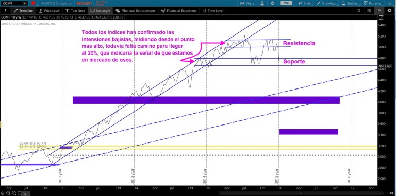The image size is (396, 196).
Task: Open the Wk timeframe selector
Action: tap(286, 3)
